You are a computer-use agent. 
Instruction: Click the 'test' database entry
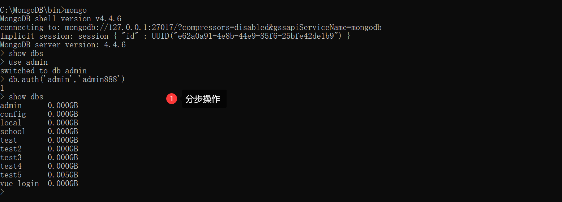coord(9,140)
